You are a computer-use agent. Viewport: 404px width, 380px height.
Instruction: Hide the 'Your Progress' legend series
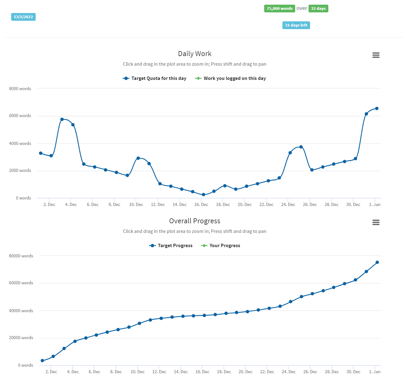[224, 246]
